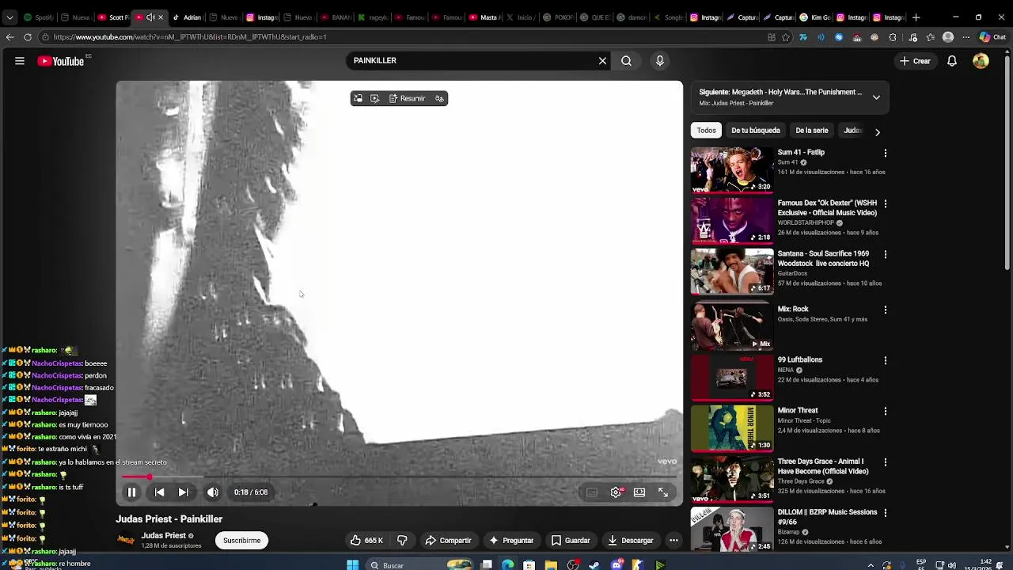Start voice search with the microphone
This screenshot has width=1013, height=570.
[660, 61]
